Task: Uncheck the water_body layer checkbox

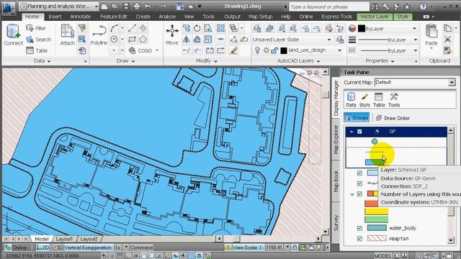Action: click(359, 228)
